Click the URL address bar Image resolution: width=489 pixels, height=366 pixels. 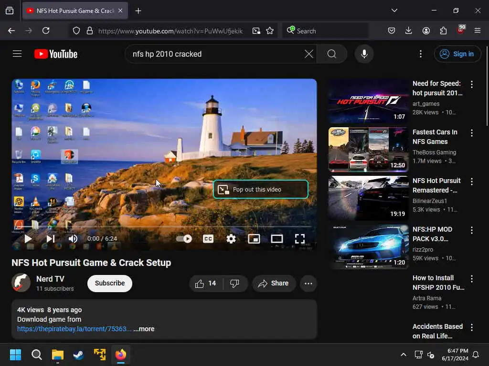170,31
